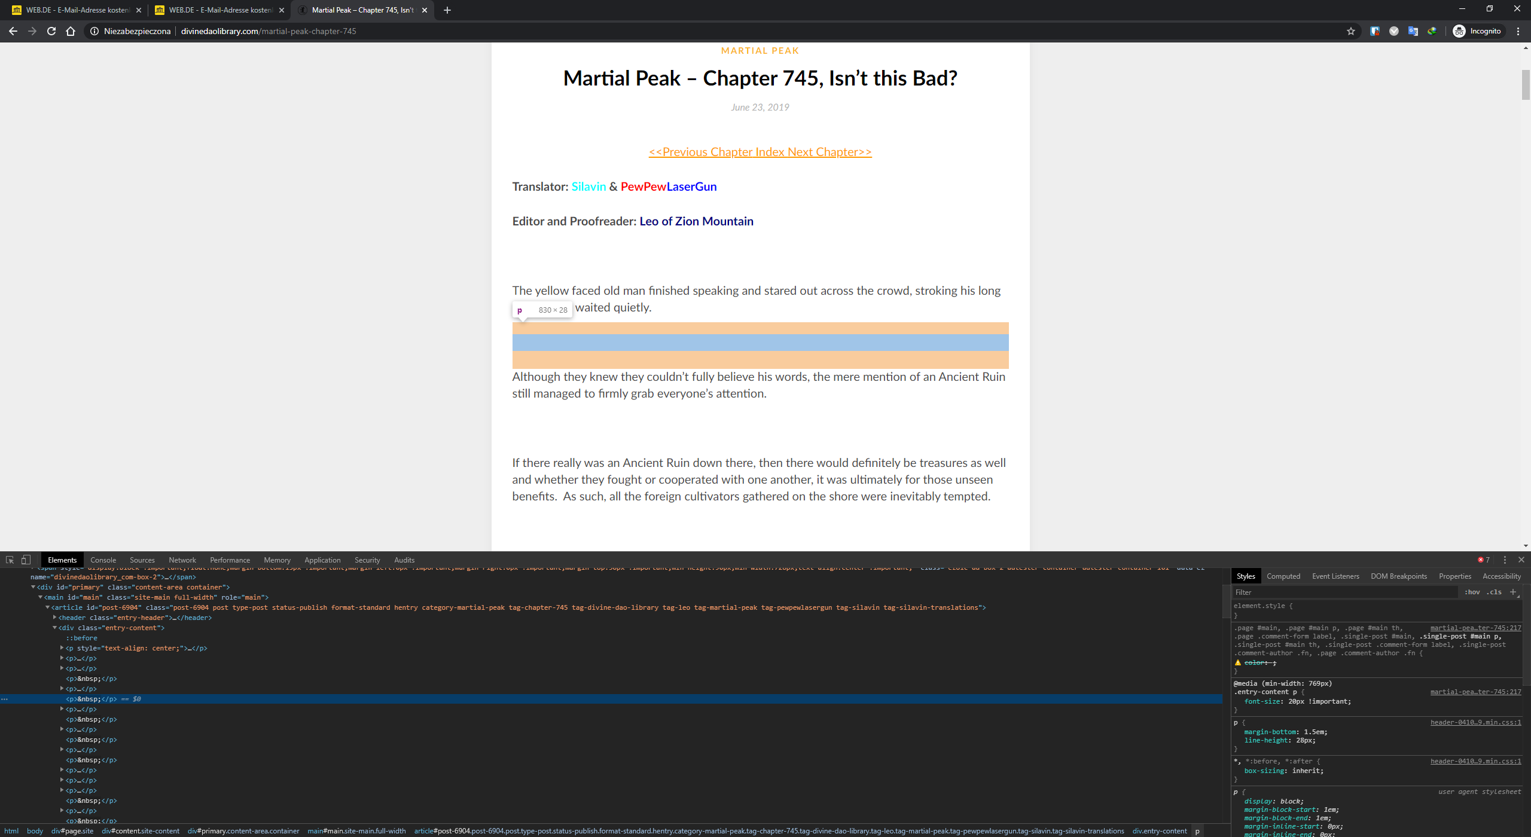Add a new style rule plus icon
Image resolution: width=1531 pixels, height=837 pixels.
click(1513, 592)
